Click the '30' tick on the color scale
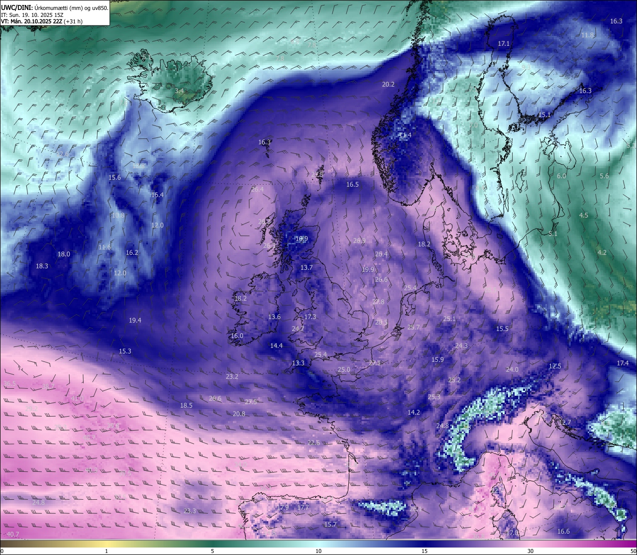Viewport: 637px width, 555px height. tap(531, 551)
